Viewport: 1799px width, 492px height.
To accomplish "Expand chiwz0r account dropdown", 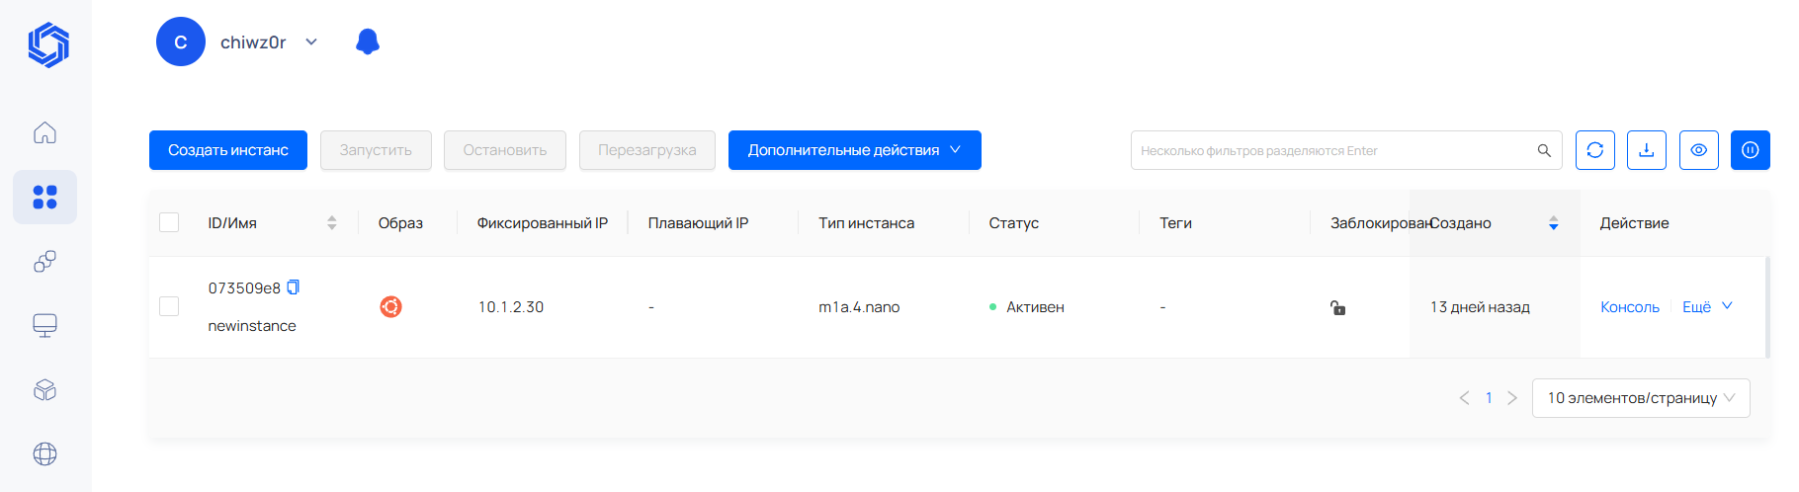I will [311, 41].
